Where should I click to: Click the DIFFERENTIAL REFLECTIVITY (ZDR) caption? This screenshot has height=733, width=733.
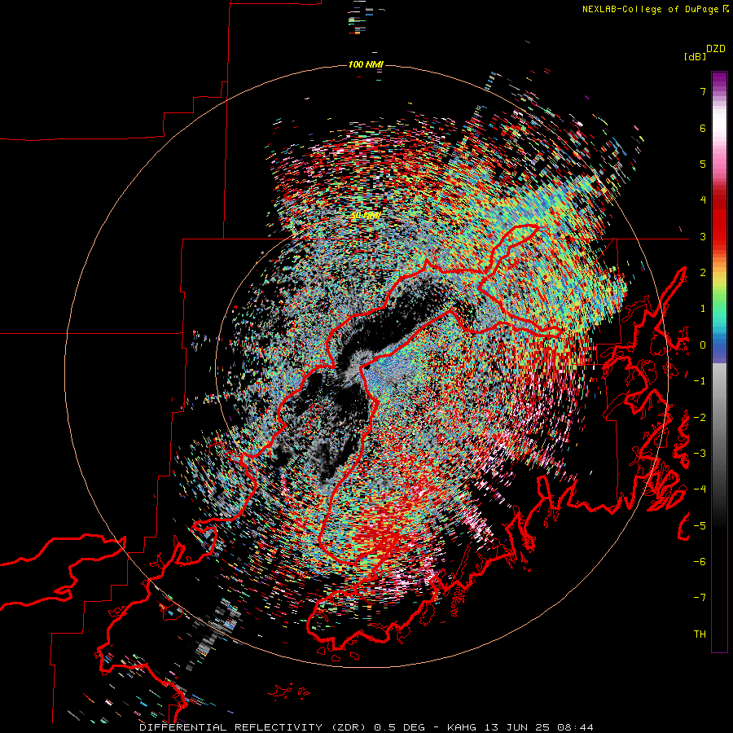[255, 727]
